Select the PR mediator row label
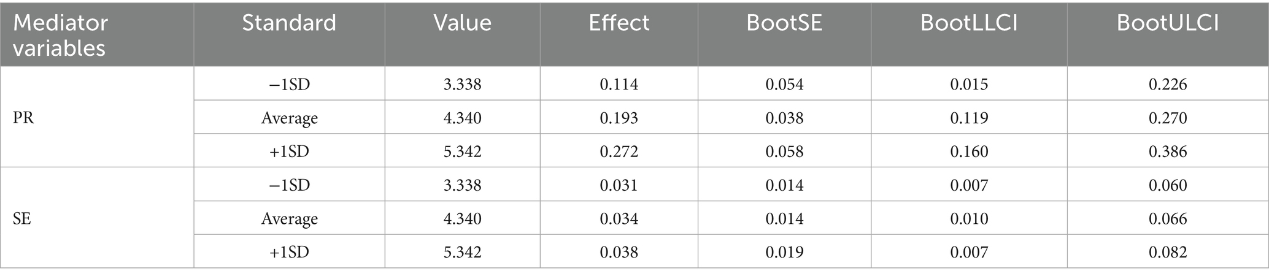 point(23,118)
